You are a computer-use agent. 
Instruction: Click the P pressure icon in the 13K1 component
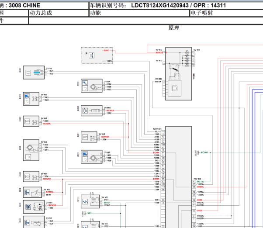pos(28,157)
